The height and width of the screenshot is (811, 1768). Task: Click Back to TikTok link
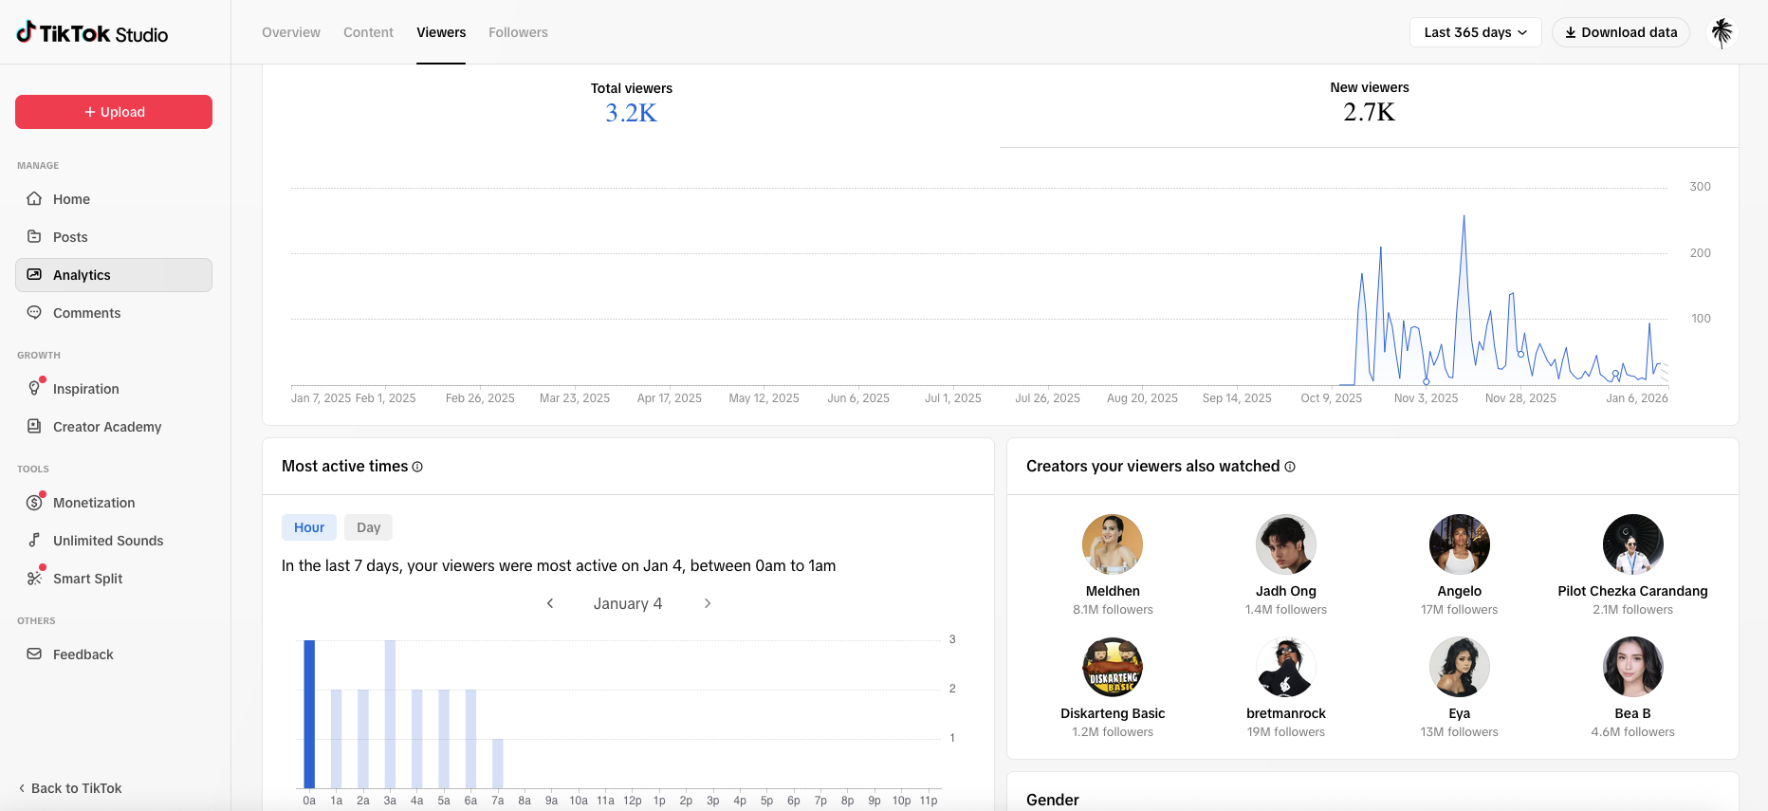point(70,788)
